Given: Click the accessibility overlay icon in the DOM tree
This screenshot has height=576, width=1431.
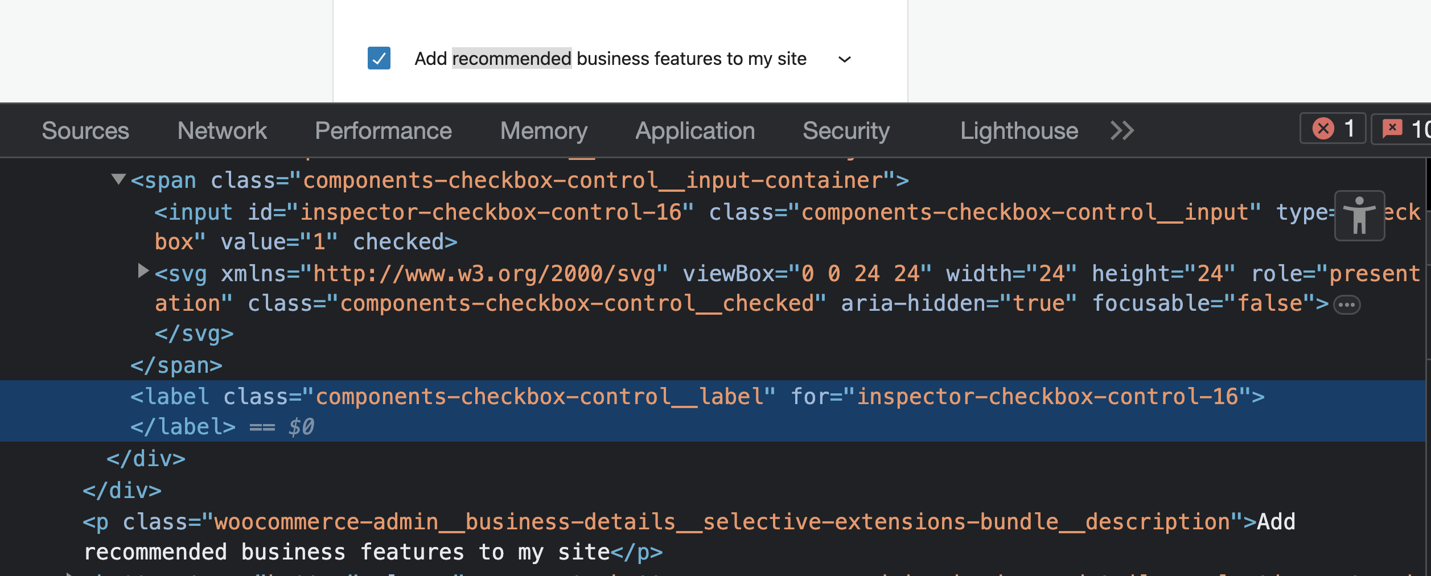Looking at the screenshot, I should click(x=1359, y=215).
